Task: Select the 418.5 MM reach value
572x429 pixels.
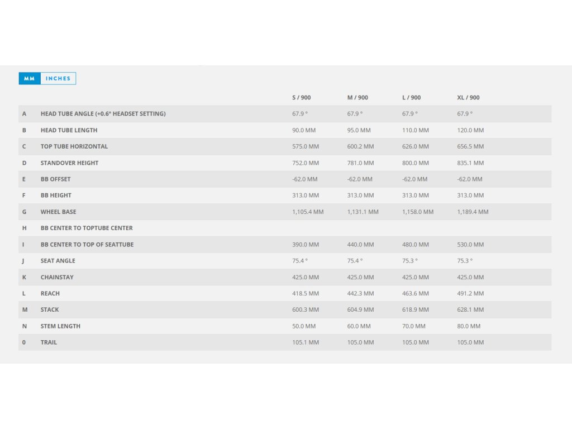Action: (x=306, y=293)
